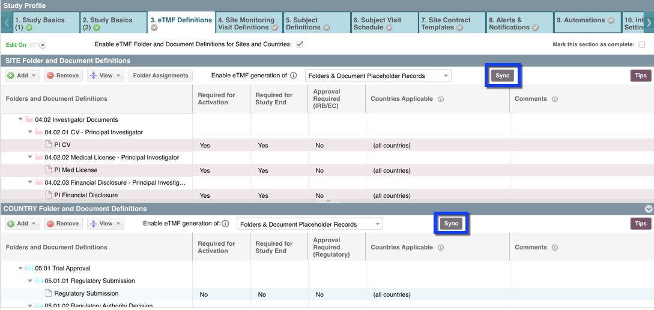Switch to Site Monitoring Visit Definitions tab
This screenshot has height=310, width=654.
(x=248, y=23)
